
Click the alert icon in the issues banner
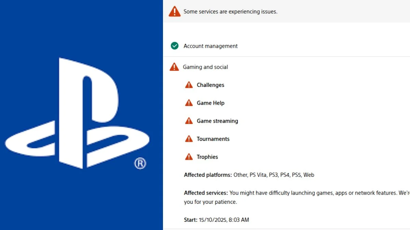(x=175, y=11)
